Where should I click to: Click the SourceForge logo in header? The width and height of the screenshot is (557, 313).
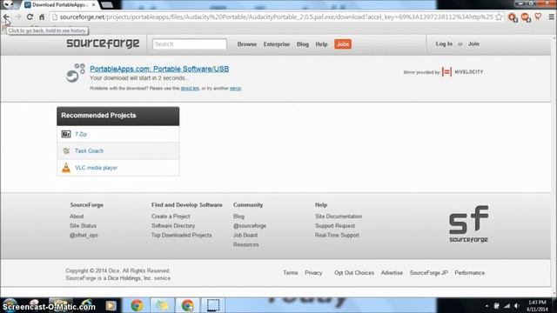[103, 43]
